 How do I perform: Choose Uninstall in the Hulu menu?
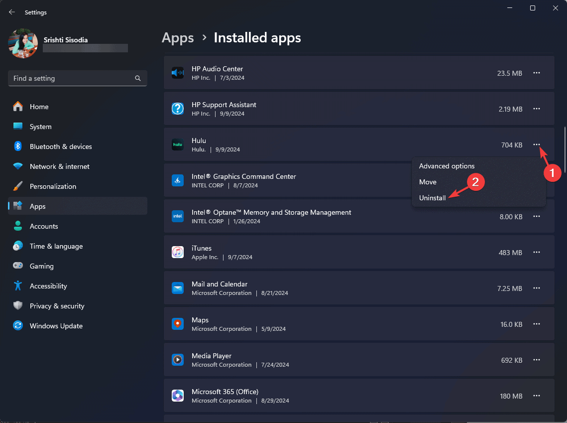[479, 198]
